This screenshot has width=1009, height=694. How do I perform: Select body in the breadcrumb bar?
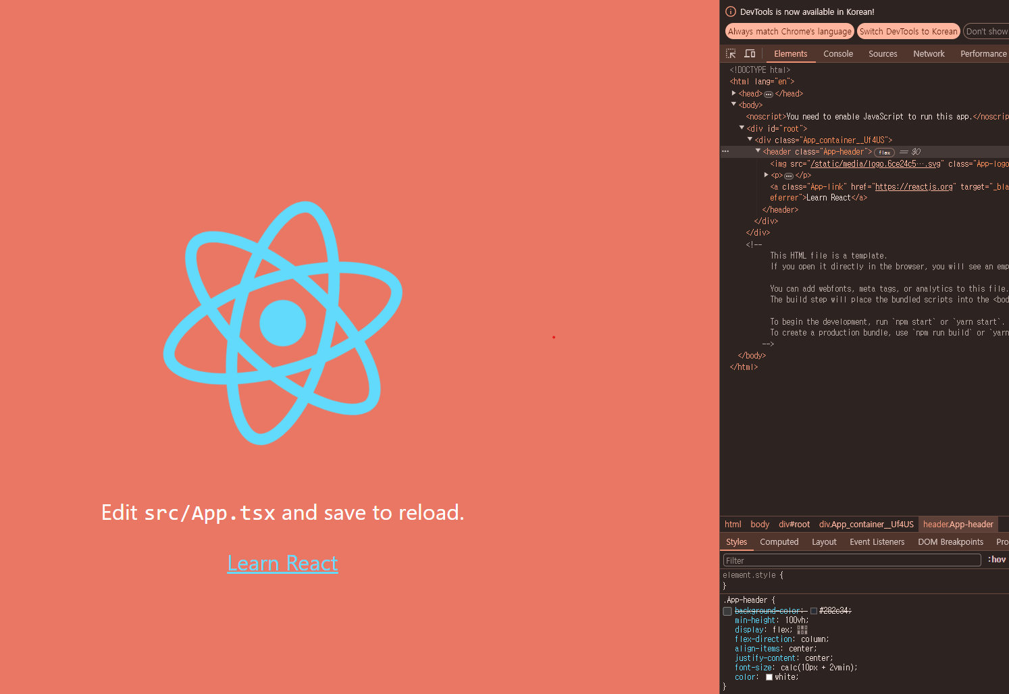(760, 525)
